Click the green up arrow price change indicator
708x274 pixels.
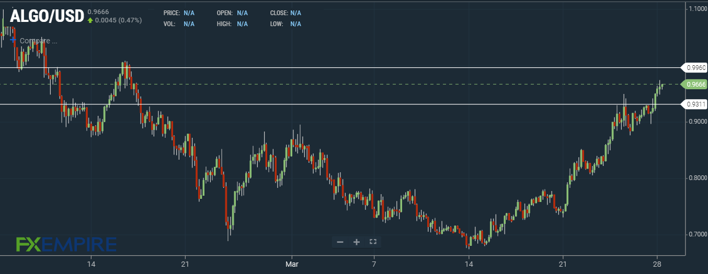click(x=90, y=20)
